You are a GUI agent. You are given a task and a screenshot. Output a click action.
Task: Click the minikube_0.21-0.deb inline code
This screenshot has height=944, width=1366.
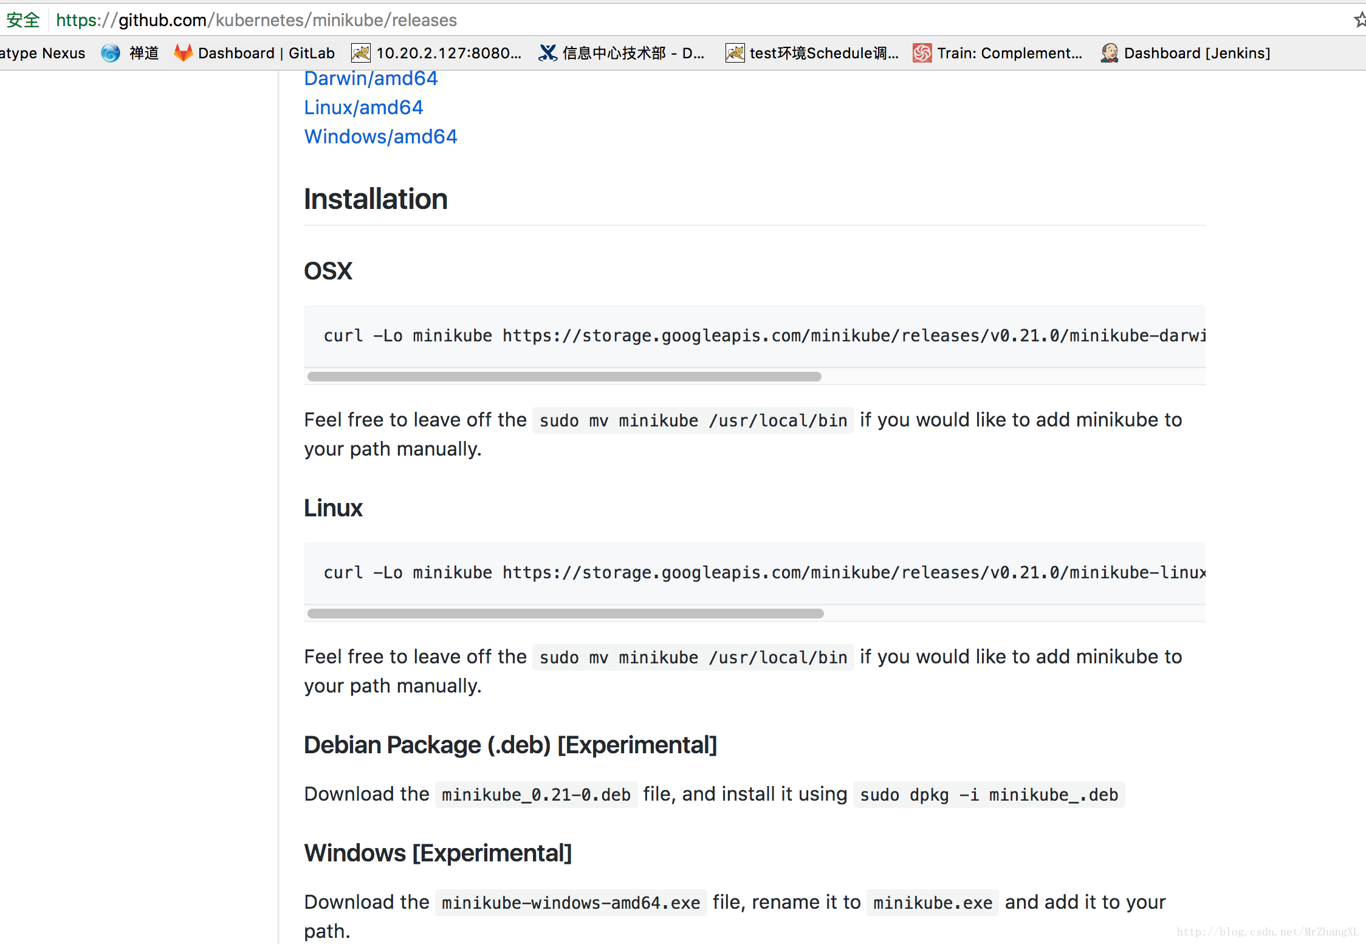point(536,795)
